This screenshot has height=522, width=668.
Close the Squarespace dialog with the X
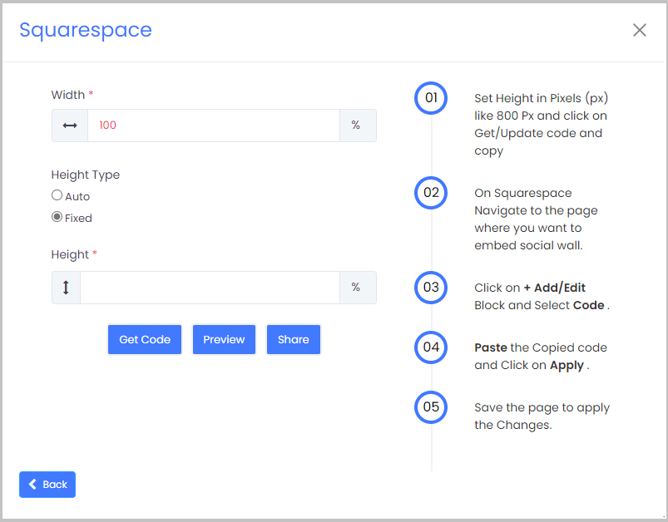click(x=640, y=30)
